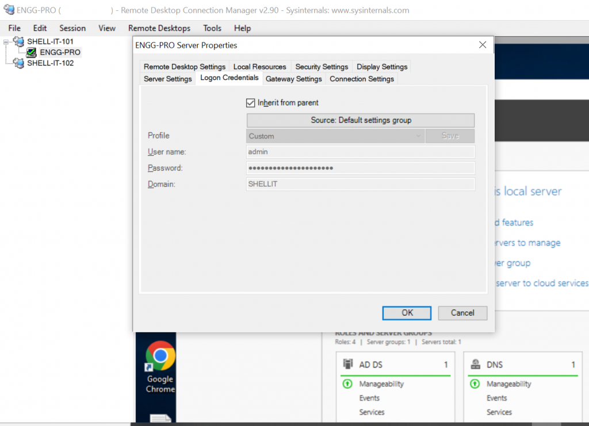Cancel the Server Properties dialog
Image resolution: width=589 pixels, height=426 pixels.
(462, 313)
